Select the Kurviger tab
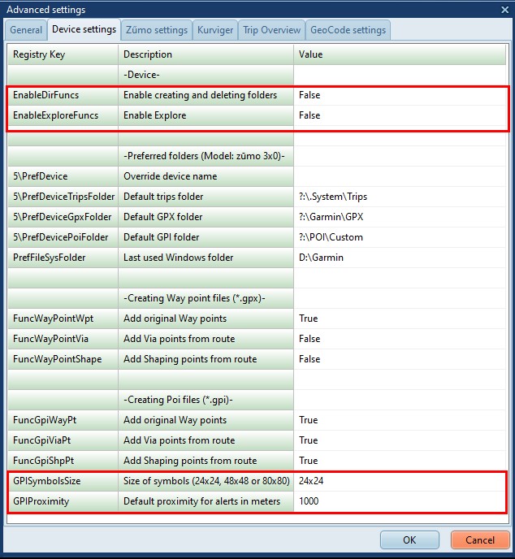 tap(215, 30)
